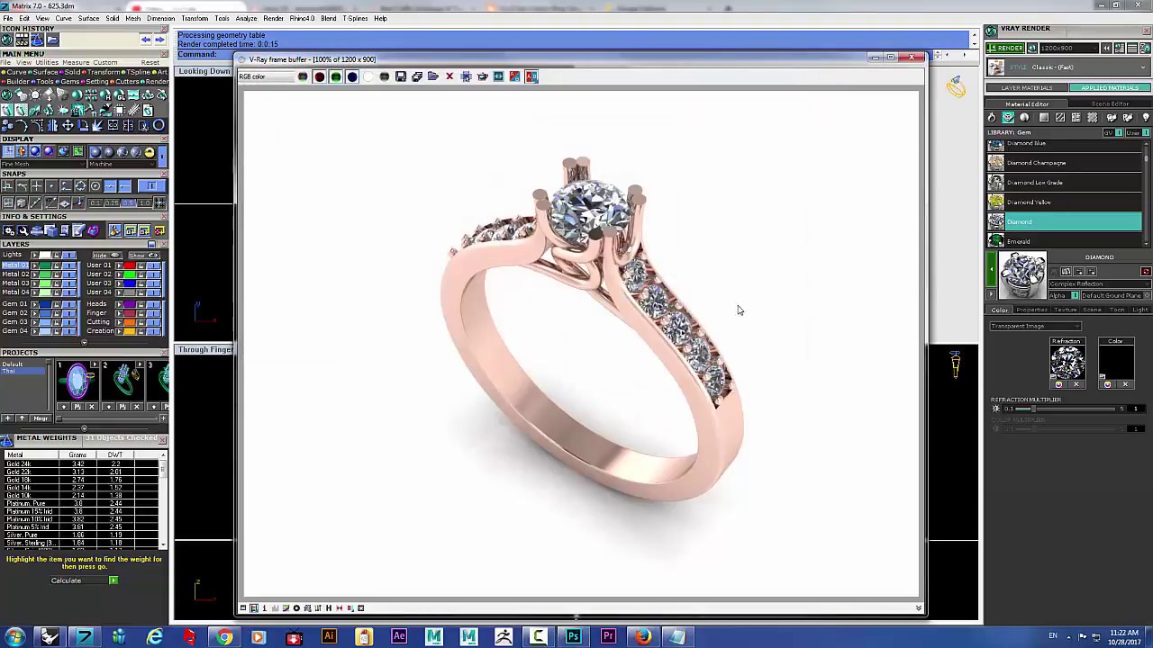This screenshot has height=648, width=1153.
Task: Open the Fine Mesh display dropdown
Action: click(42, 164)
